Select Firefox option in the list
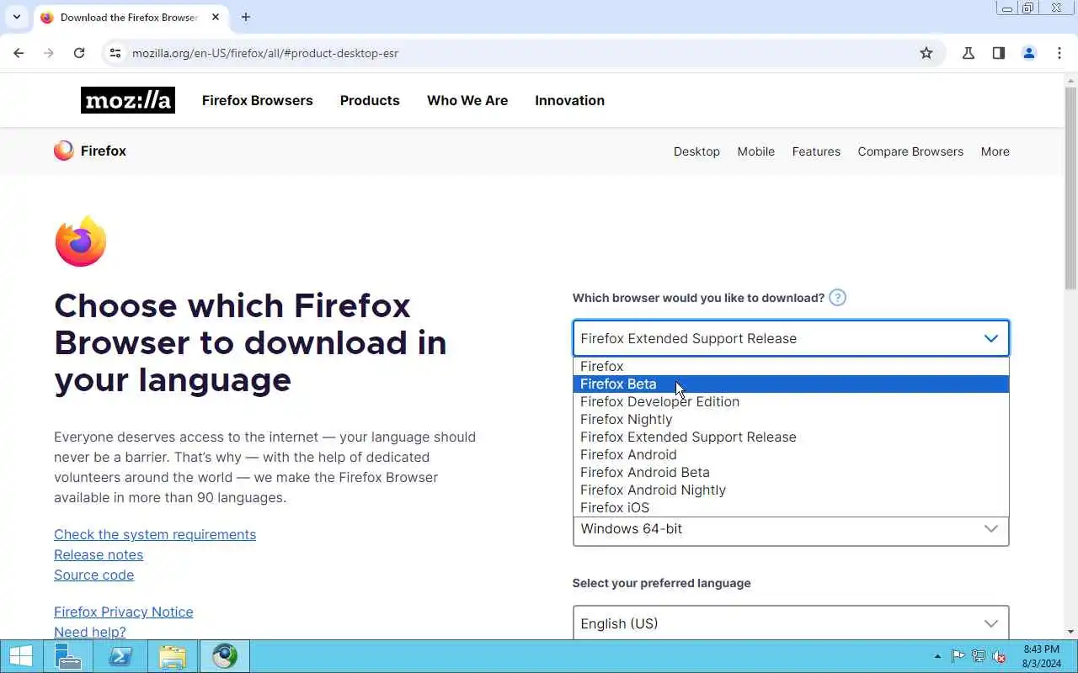 [x=791, y=366]
